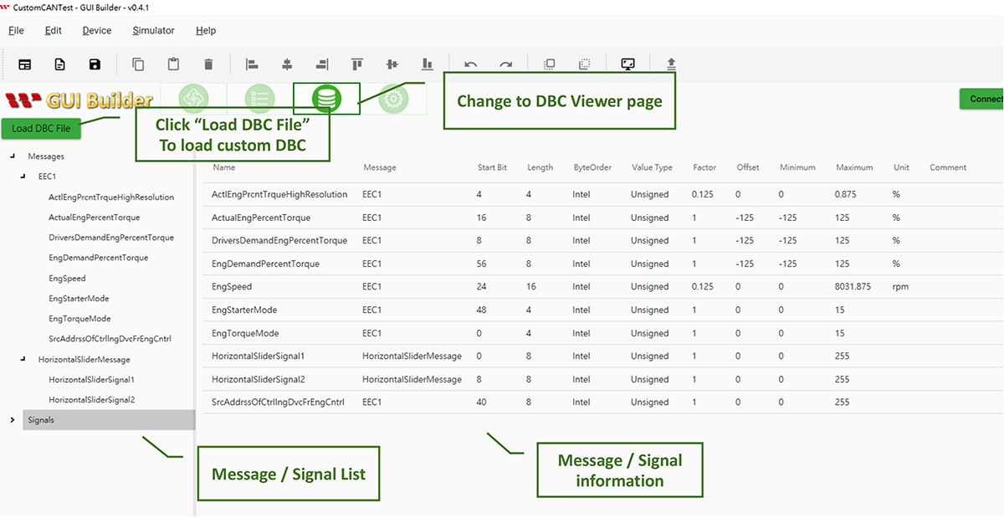Align objects to top edge
This screenshot has width=1004, height=518.
point(357,64)
